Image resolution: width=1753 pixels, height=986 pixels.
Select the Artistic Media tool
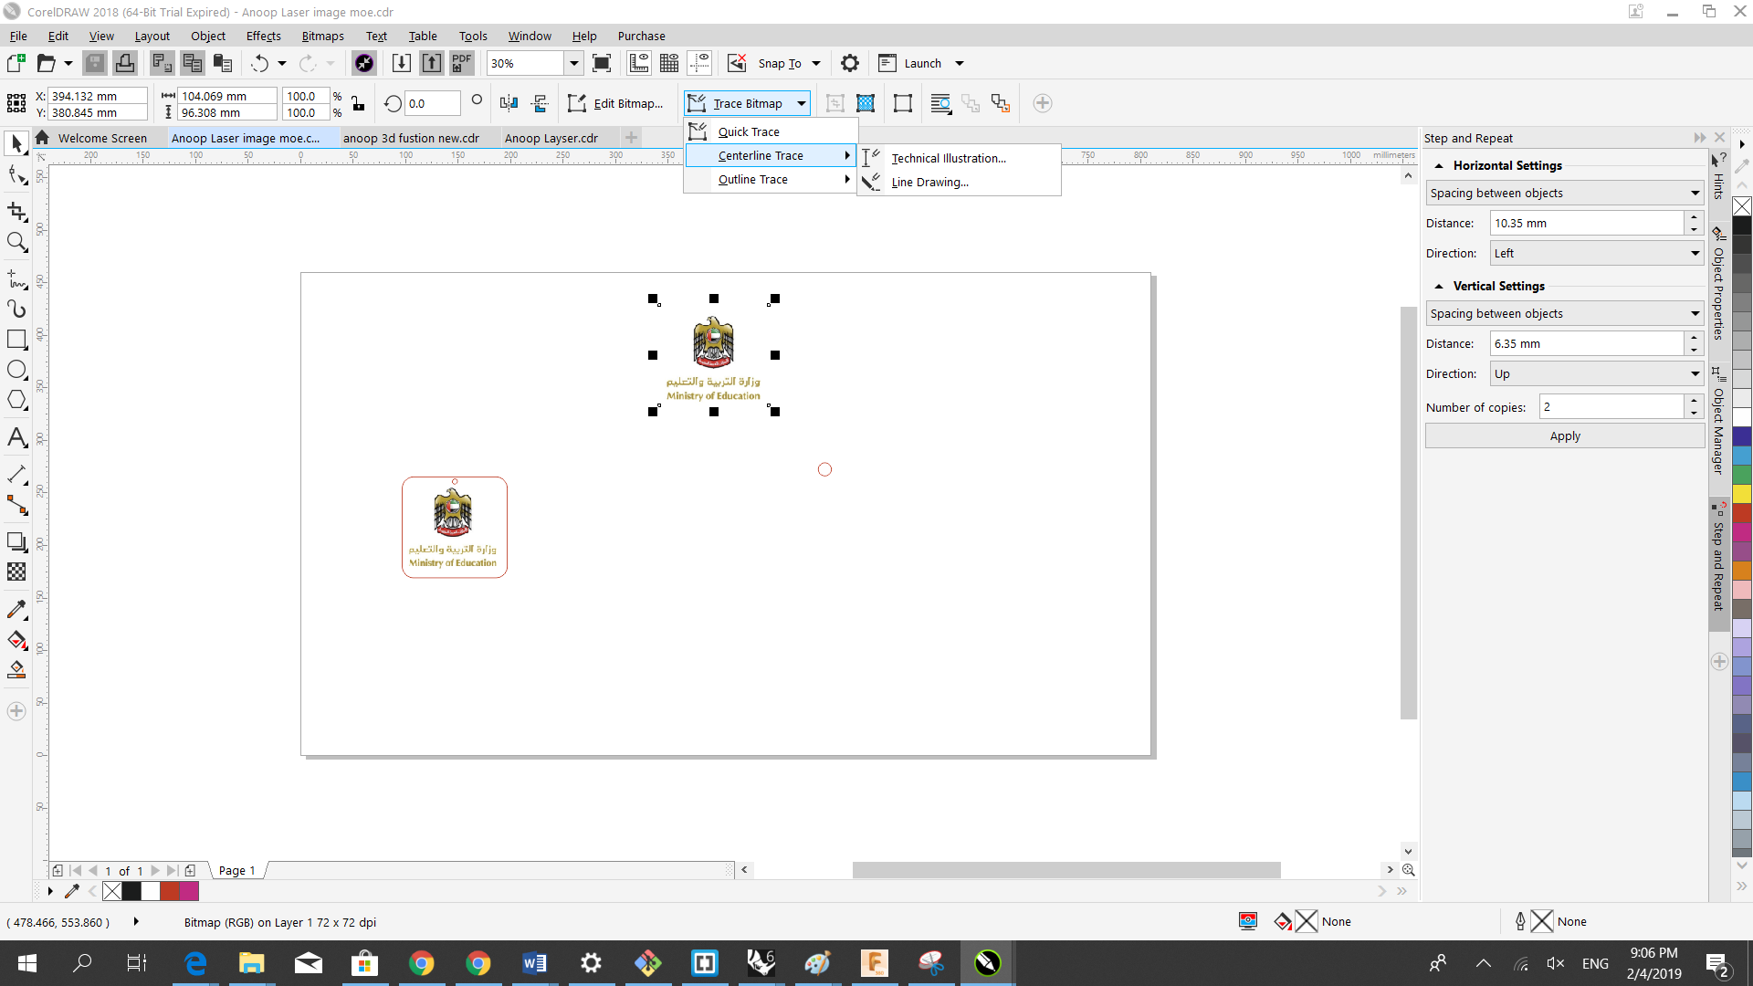16,309
